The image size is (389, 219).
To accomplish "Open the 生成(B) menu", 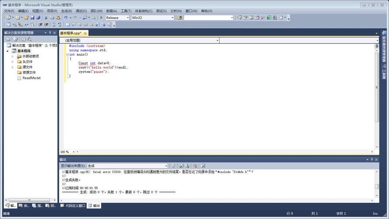I will point(66,11).
